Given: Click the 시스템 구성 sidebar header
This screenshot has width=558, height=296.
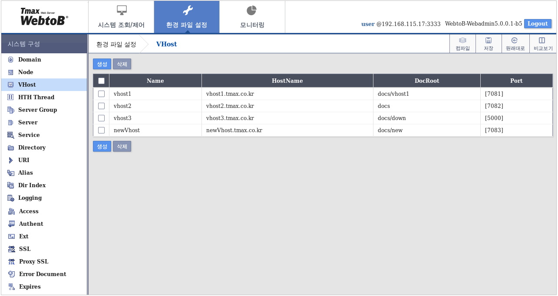Looking at the screenshot, I should click(x=44, y=44).
